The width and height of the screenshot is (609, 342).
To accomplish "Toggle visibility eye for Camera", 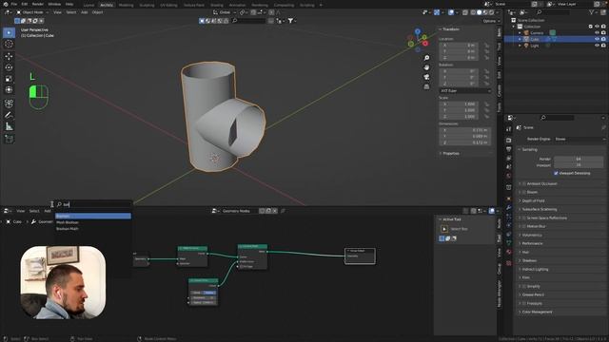I will pos(597,32).
